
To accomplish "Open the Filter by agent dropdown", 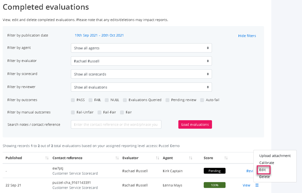I will point(141,48).
